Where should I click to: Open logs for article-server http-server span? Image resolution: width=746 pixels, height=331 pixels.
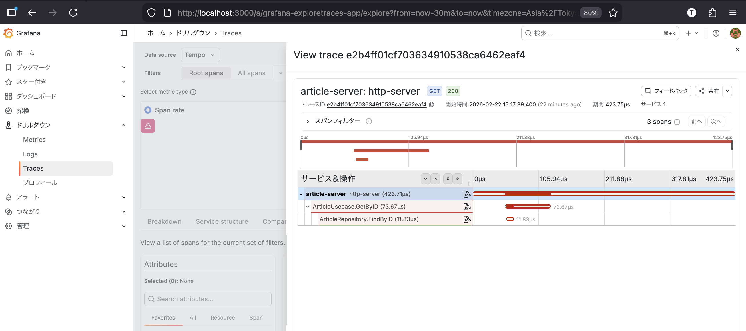(467, 194)
